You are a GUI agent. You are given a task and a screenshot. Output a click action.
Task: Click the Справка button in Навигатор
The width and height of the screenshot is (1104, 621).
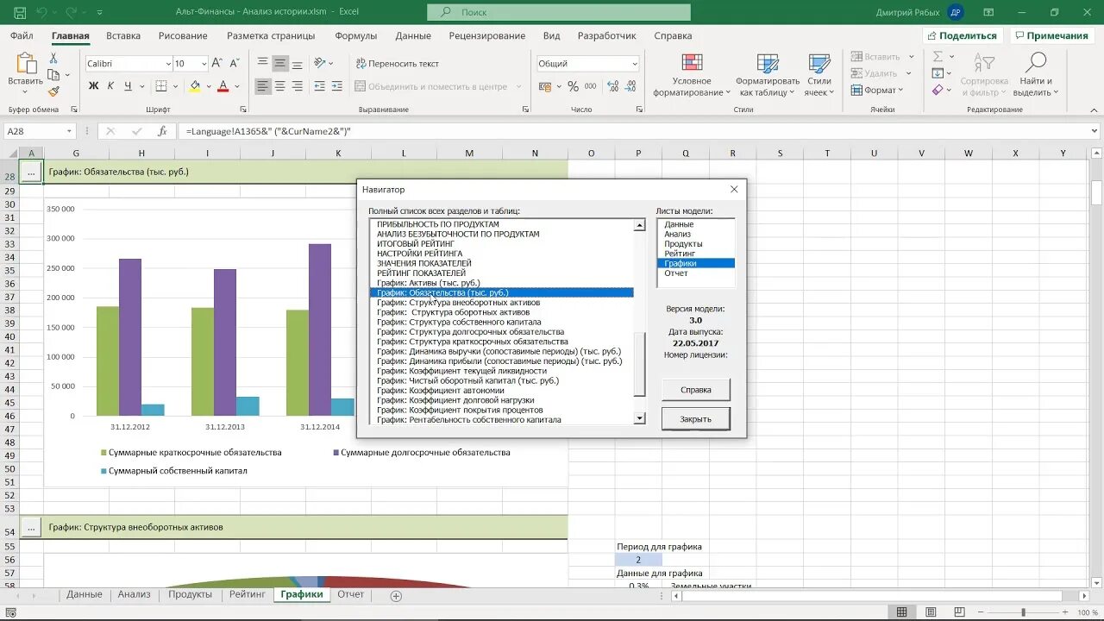pos(696,390)
